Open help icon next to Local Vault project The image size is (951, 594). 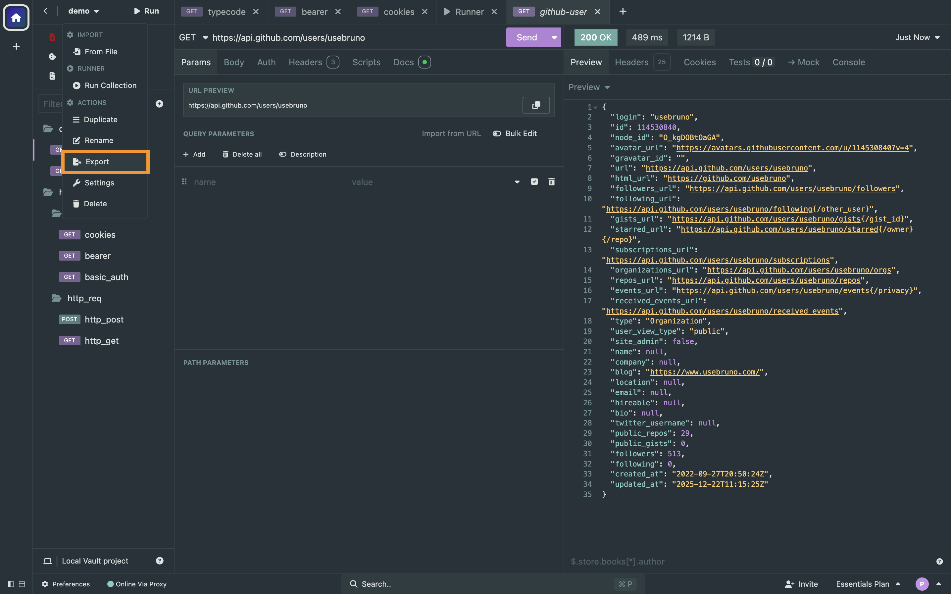tap(160, 561)
